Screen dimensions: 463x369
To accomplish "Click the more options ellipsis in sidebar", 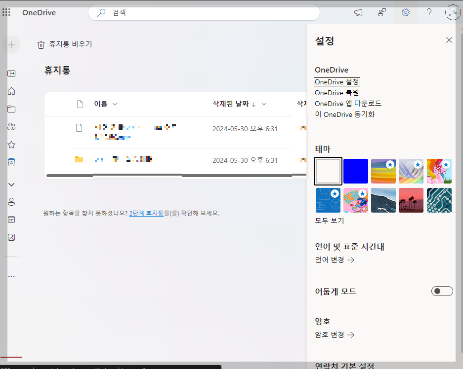I will point(11,276).
